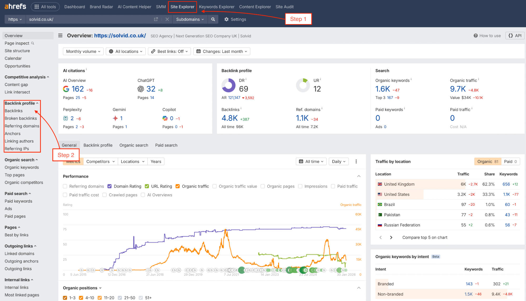Screen dimensions: 526x301
Task: Open the API panel icon
Action: [x=515, y=36]
